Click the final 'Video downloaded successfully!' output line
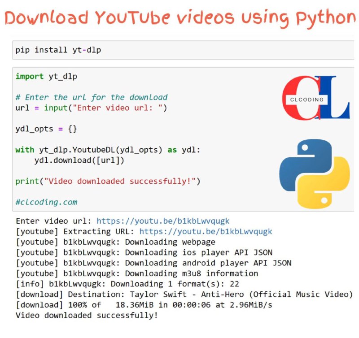This screenshot has width=359, height=338. 87,316
